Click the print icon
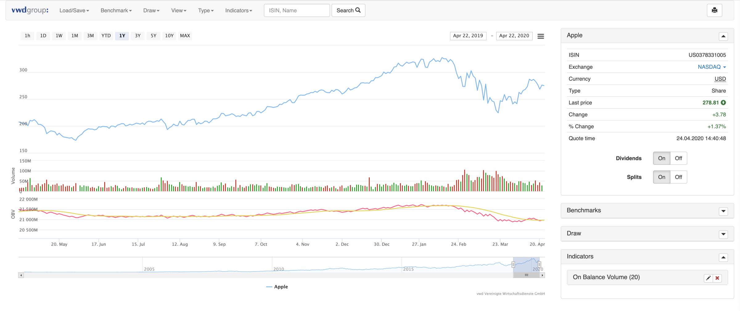 (714, 10)
